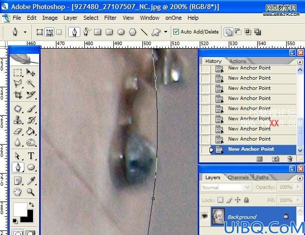Screen dimensions: 305x235
Task: Create a new snapshot in History
Action: point(275,159)
